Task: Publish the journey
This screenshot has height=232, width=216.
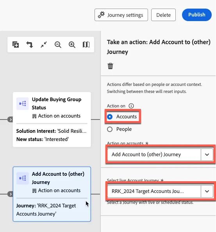Action: [197, 15]
